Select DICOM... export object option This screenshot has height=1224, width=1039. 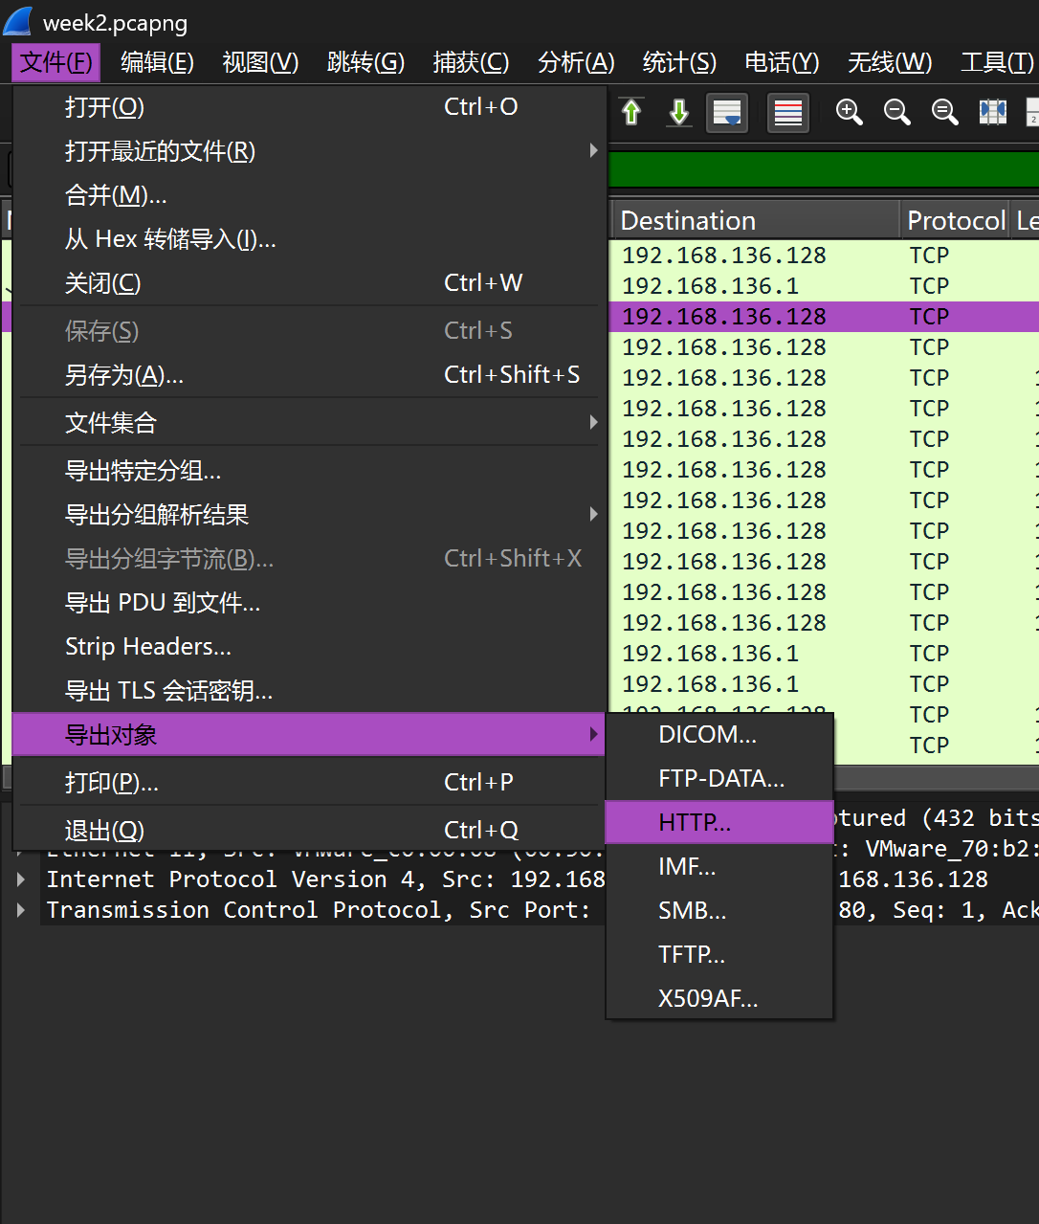click(x=719, y=735)
